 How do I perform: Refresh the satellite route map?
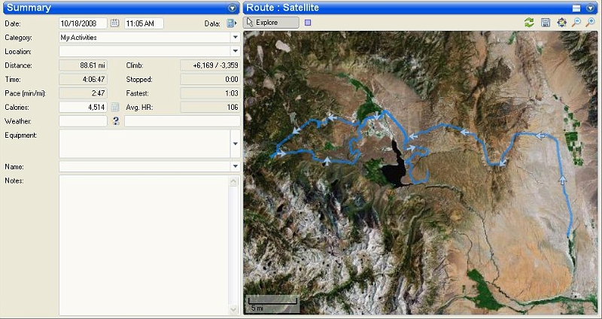pos(529,23)
